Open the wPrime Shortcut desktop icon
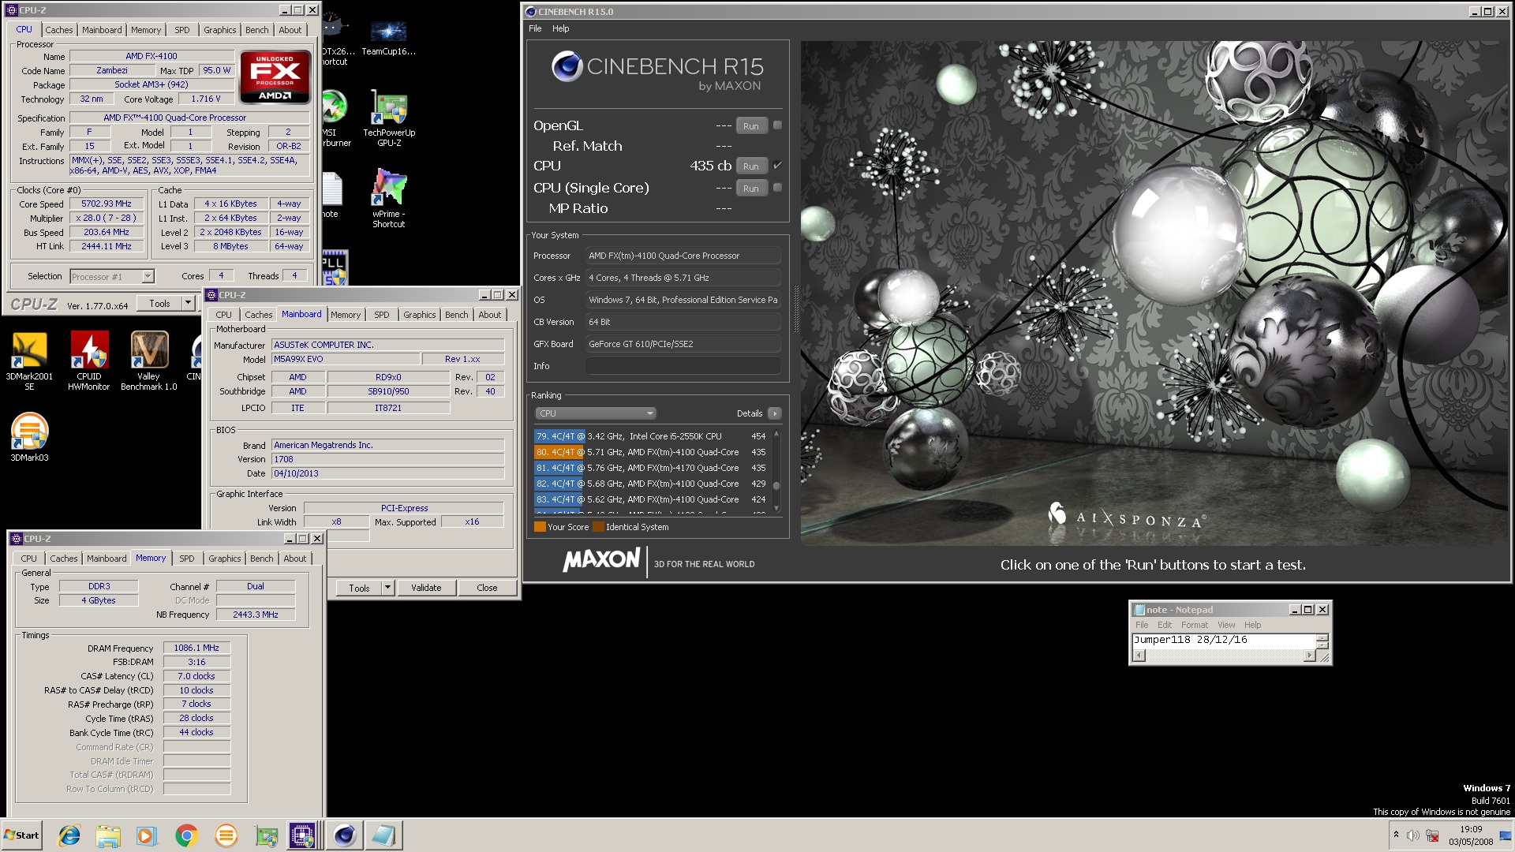 (x=389, y=197)
